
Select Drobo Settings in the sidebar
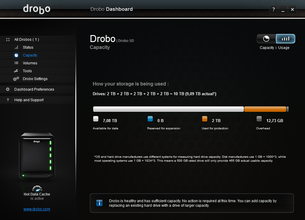coord(35,79)
